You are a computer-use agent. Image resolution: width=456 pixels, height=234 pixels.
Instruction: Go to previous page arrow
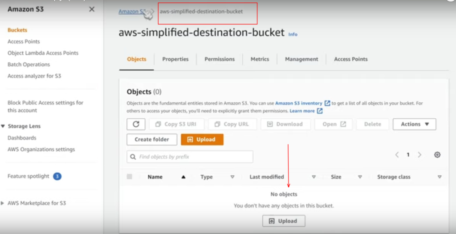point(397,155)
